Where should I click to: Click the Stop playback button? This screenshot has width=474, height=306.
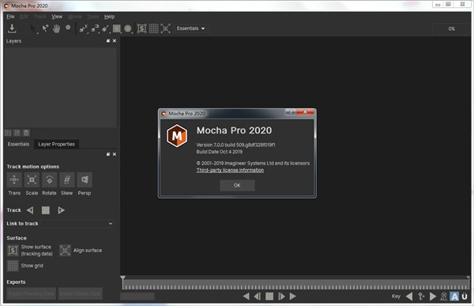269,297
